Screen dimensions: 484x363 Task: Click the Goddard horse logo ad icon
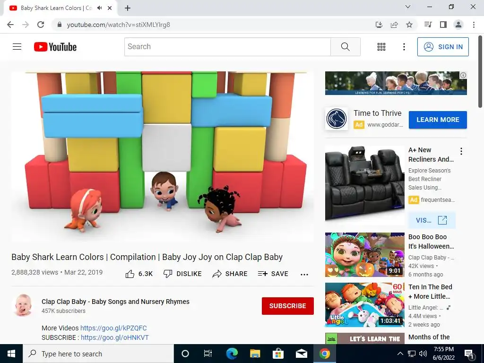point(337,119)
